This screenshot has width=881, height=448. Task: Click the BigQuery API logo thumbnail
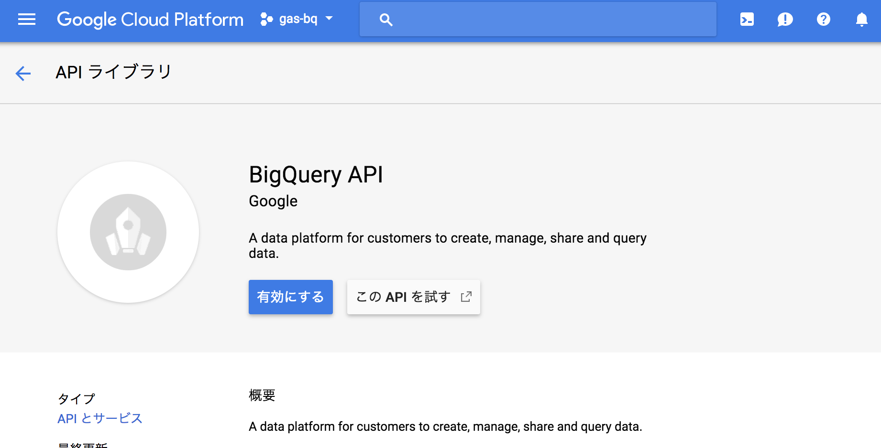coord(128,232)
